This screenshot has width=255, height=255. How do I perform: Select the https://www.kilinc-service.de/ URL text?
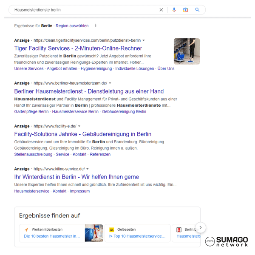point(59,169)
